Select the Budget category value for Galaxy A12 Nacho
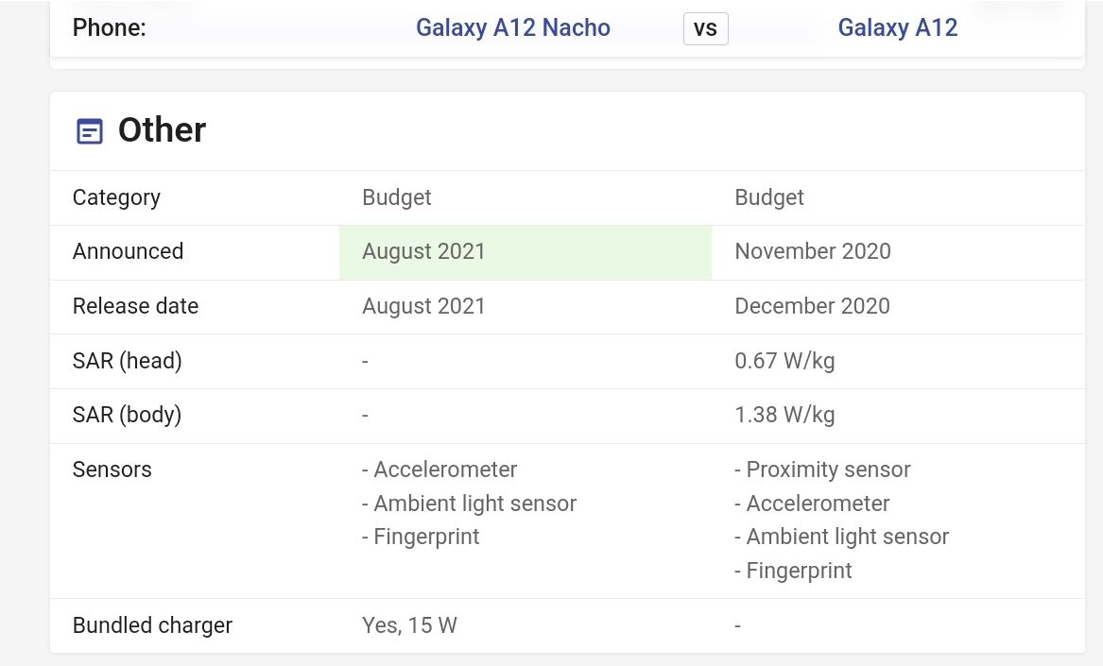This screenshot has width=1103, height=666. (396, 197)
